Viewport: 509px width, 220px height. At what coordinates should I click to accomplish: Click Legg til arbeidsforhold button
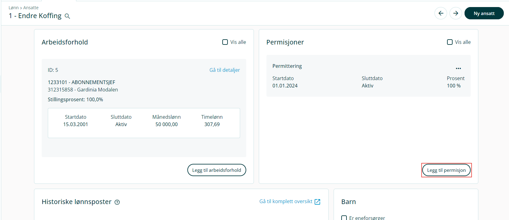pyautogui.click(x=216, y=170)
